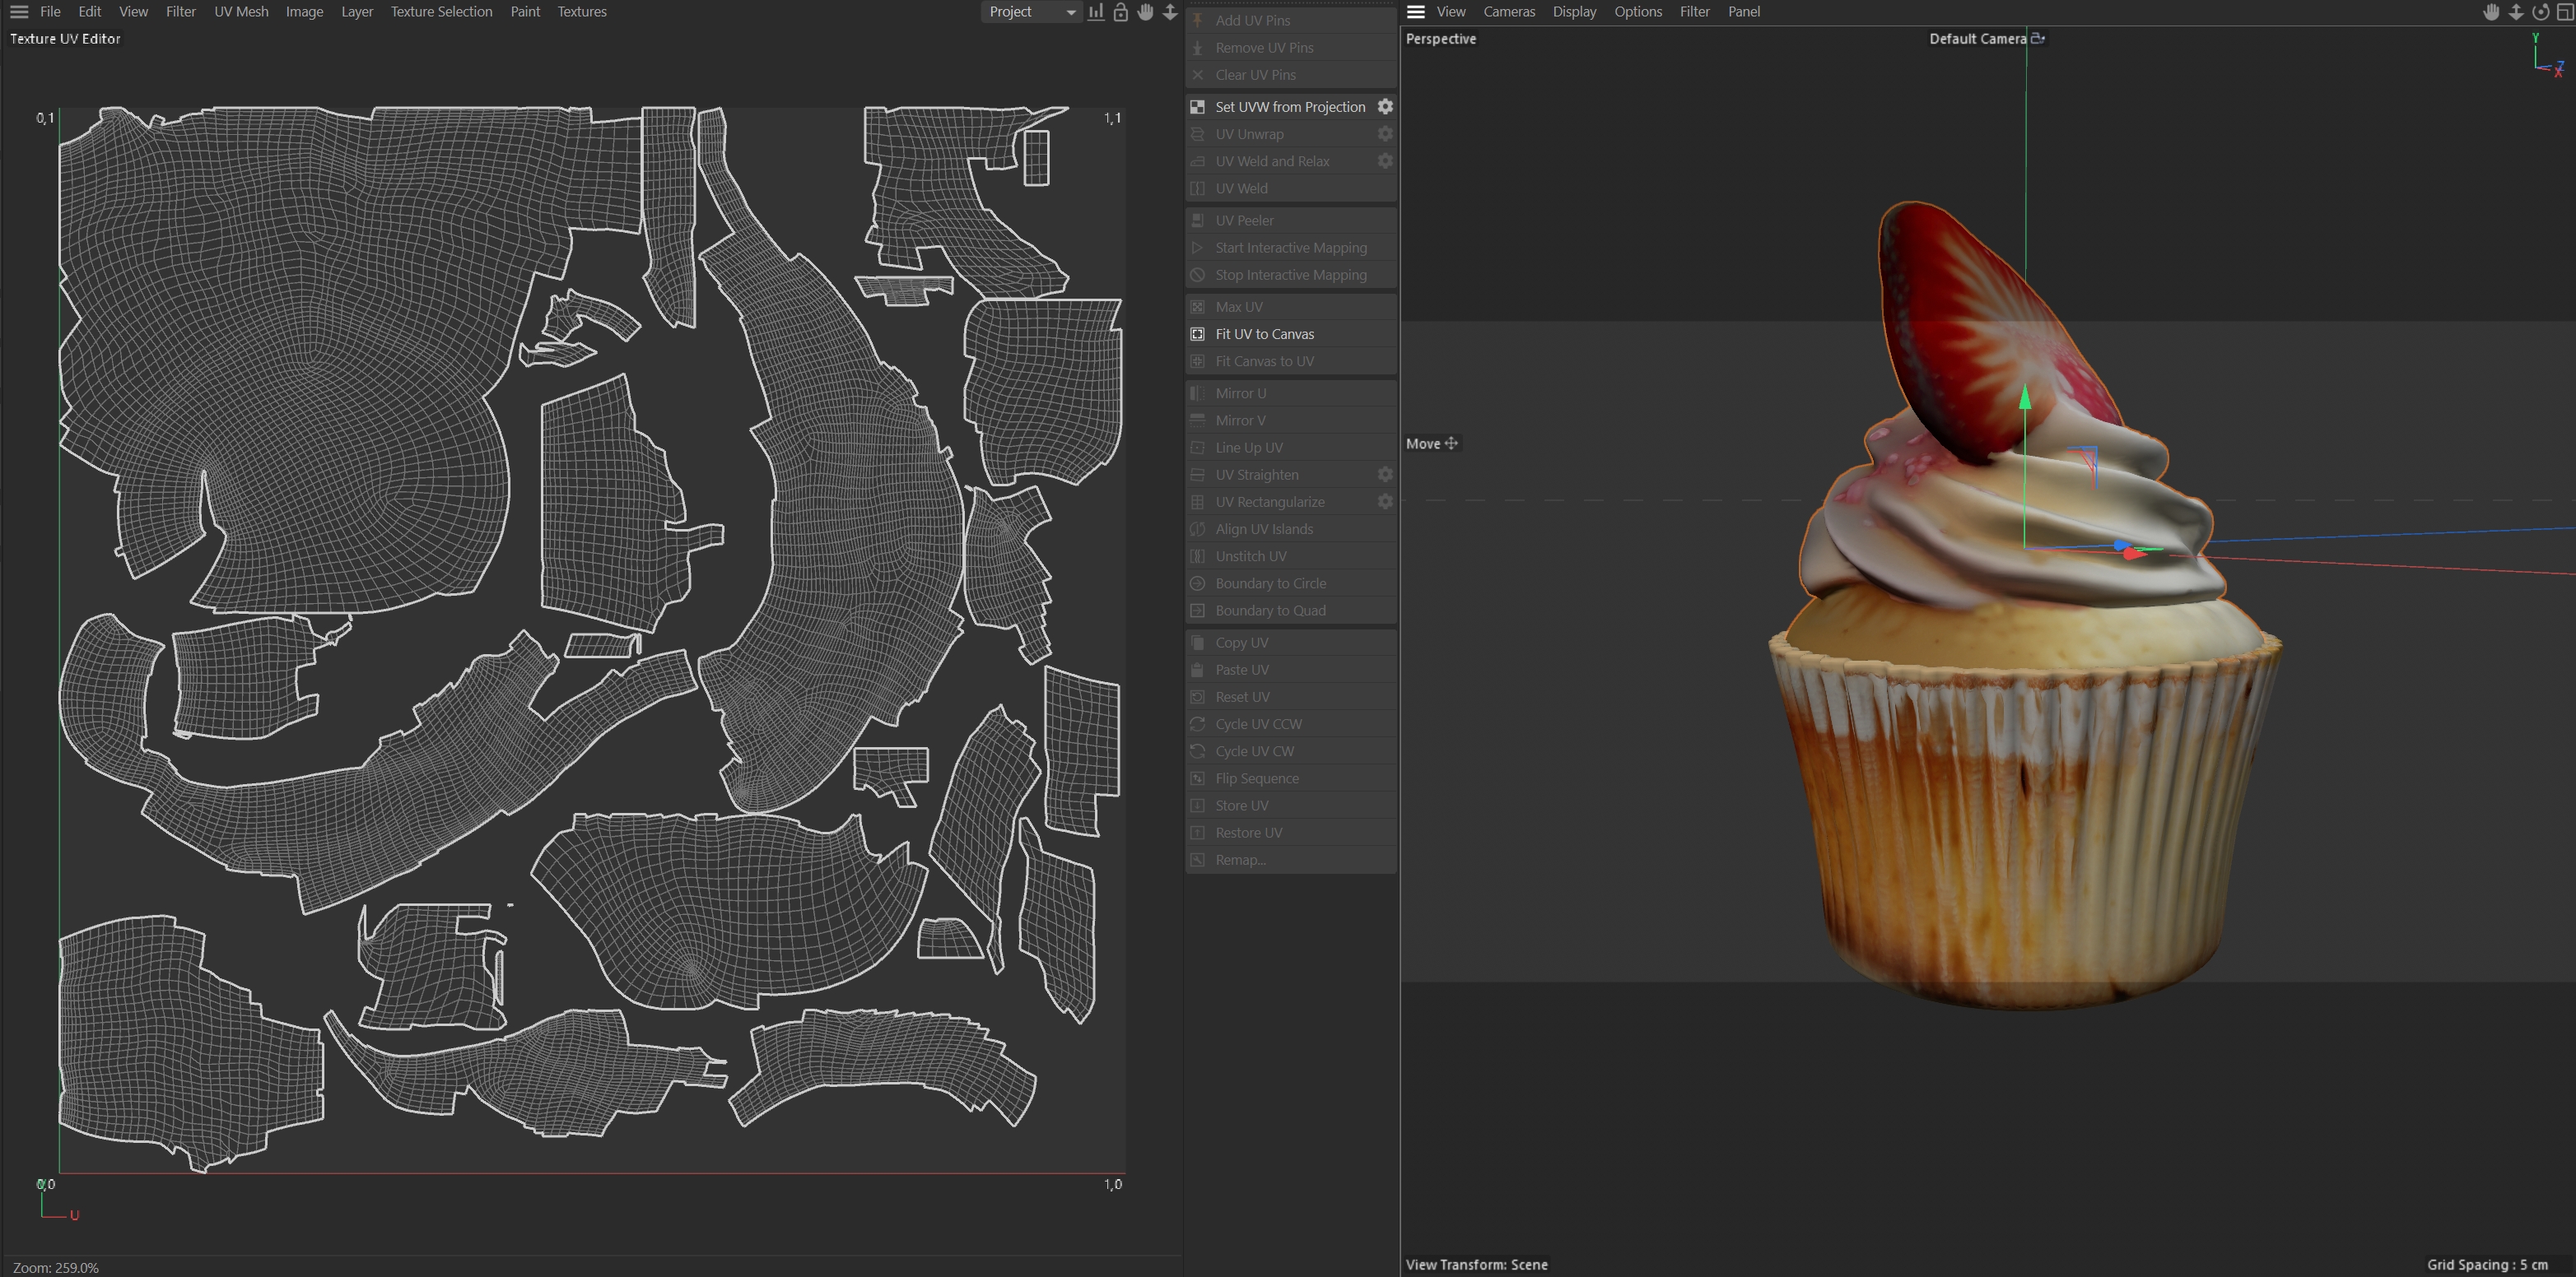This screenshot has height=1277, width=2576.
Task: Open the Project dropdown selector
Action: tap(1030, 12)
